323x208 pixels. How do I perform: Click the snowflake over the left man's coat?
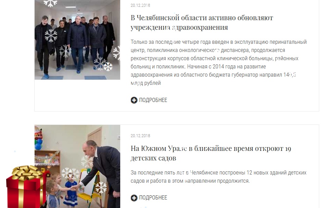point(51,35)
